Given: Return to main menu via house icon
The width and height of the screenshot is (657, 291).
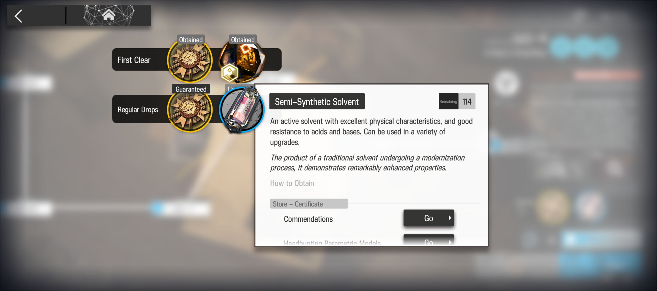Looking at the screenshot, I should pos(108,15).
